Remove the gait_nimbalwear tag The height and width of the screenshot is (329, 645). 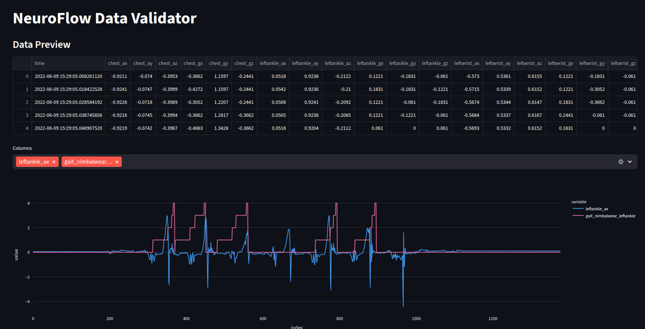[x=117, y=162]
